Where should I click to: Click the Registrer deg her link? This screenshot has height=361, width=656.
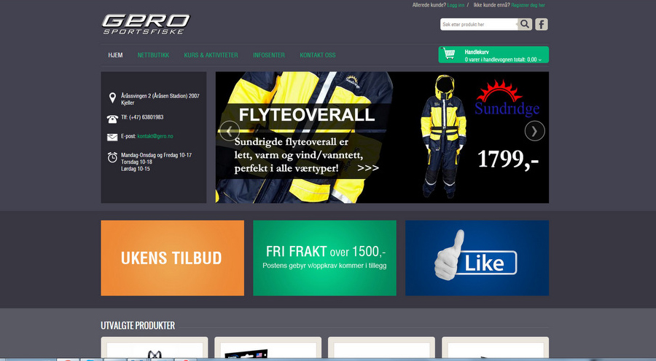528,5
